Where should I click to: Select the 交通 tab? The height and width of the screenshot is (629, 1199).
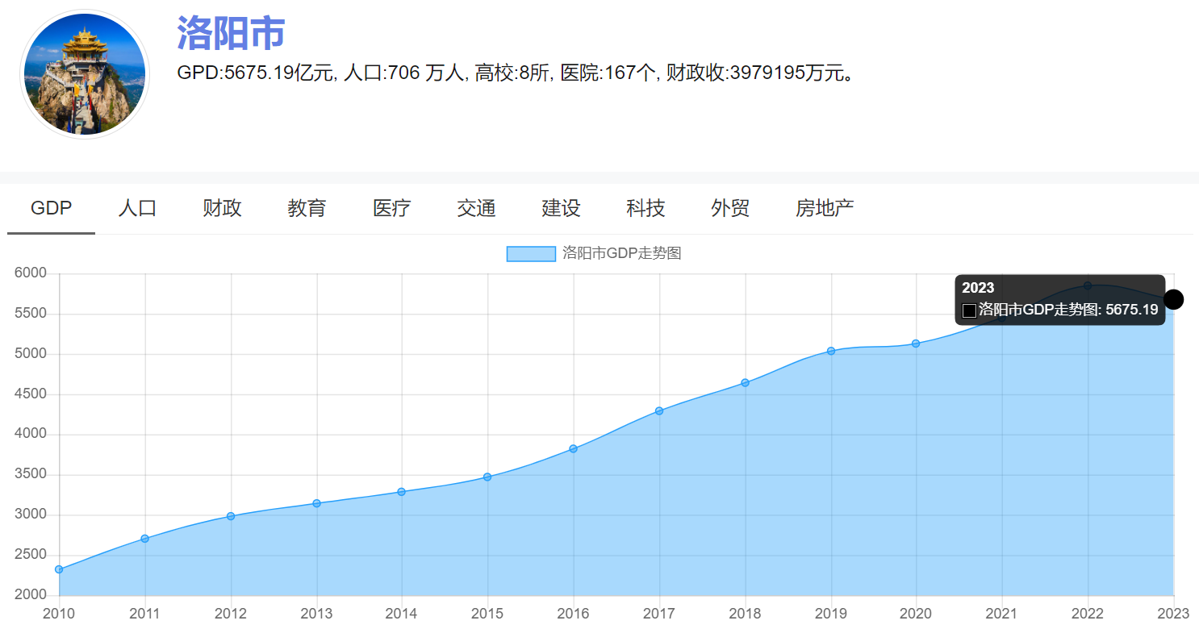476,208
